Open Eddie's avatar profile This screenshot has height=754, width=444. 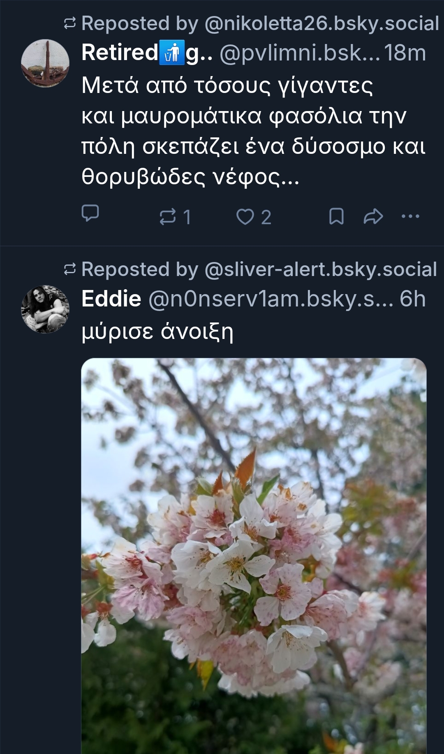click(45, 309)
